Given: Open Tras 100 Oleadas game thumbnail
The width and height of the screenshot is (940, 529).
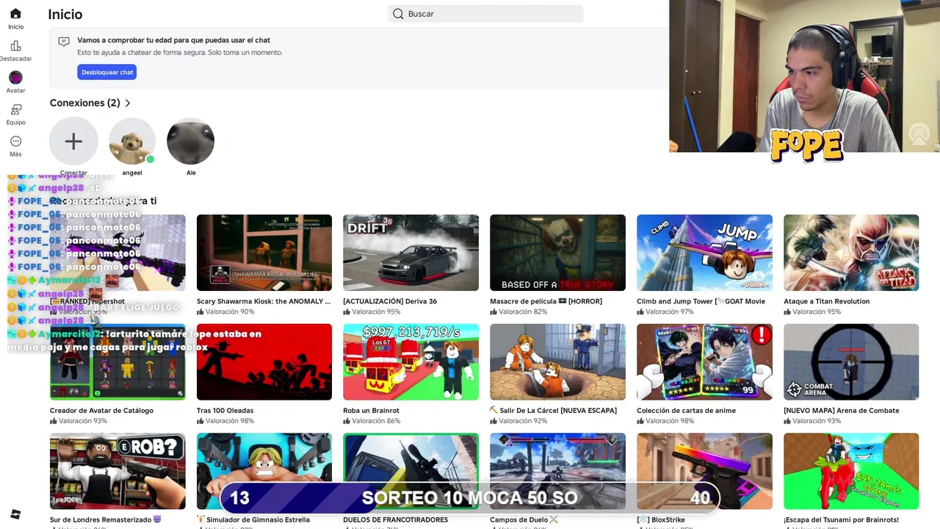Looking at the screenshot, I should coord(264,362).
